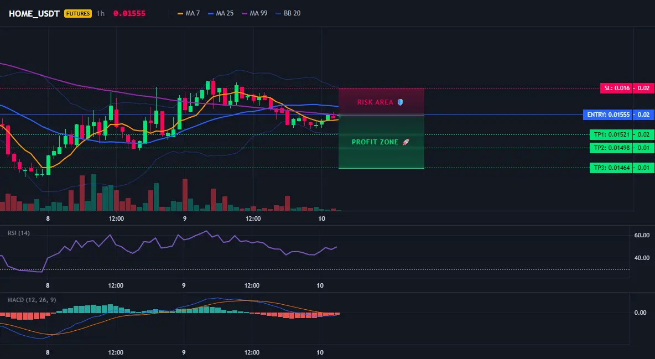
Task: Click the RISK AREA zone label
Action: click(375, 102)
